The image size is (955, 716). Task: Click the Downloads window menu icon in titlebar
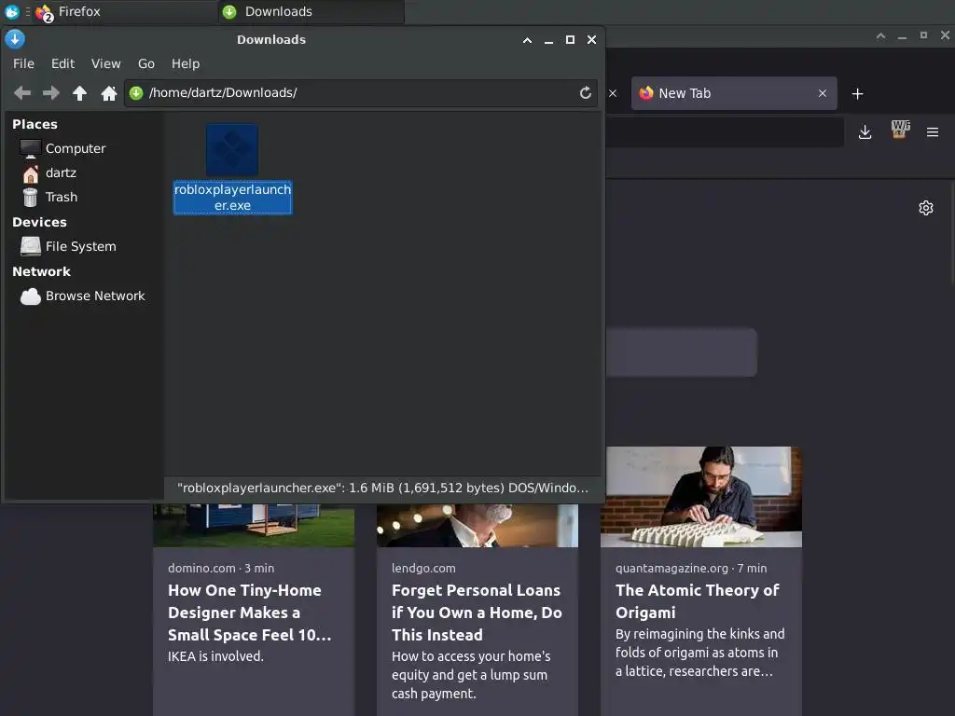tap(15, 39)
